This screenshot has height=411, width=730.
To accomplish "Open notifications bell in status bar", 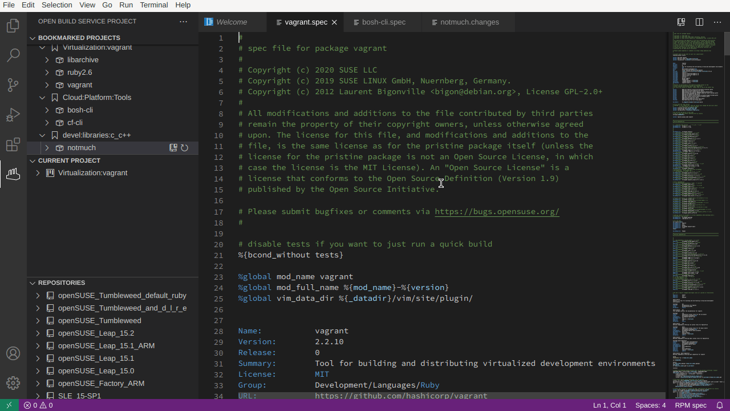I will pos(720,405).
